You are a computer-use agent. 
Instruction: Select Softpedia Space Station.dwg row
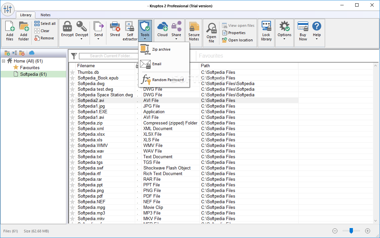click(184, 95)
